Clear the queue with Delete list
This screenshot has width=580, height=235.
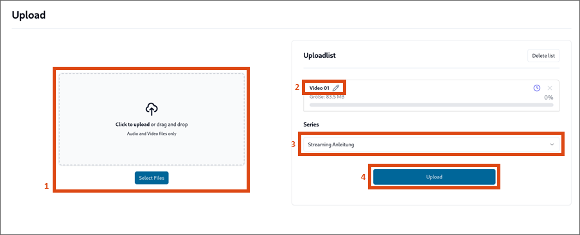tap(543, 56)
